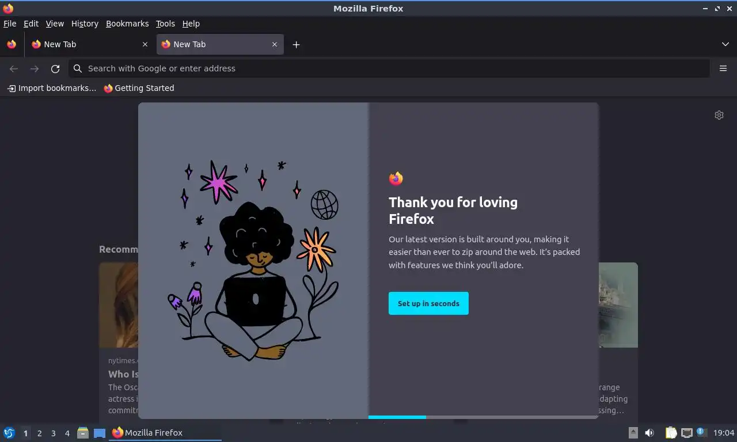The image size is (737, 442).
Task: Select Mozilla Firefox taskbar entry
Action: coord(166,433)
